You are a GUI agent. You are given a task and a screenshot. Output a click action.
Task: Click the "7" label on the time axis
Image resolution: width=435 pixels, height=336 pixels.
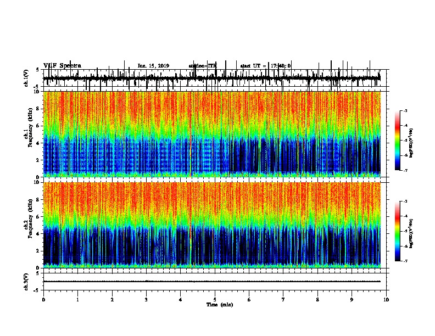283,300
